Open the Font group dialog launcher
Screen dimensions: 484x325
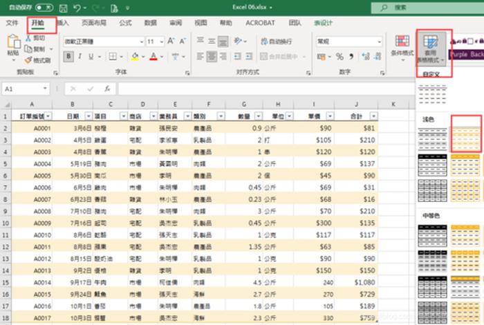[187, 73]
